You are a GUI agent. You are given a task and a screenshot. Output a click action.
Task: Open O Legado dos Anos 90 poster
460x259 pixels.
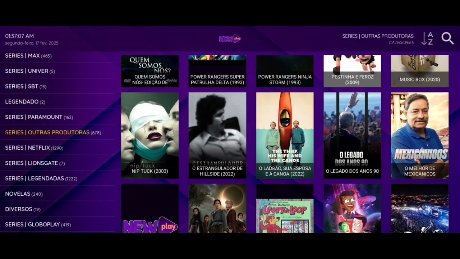(352, 136)
